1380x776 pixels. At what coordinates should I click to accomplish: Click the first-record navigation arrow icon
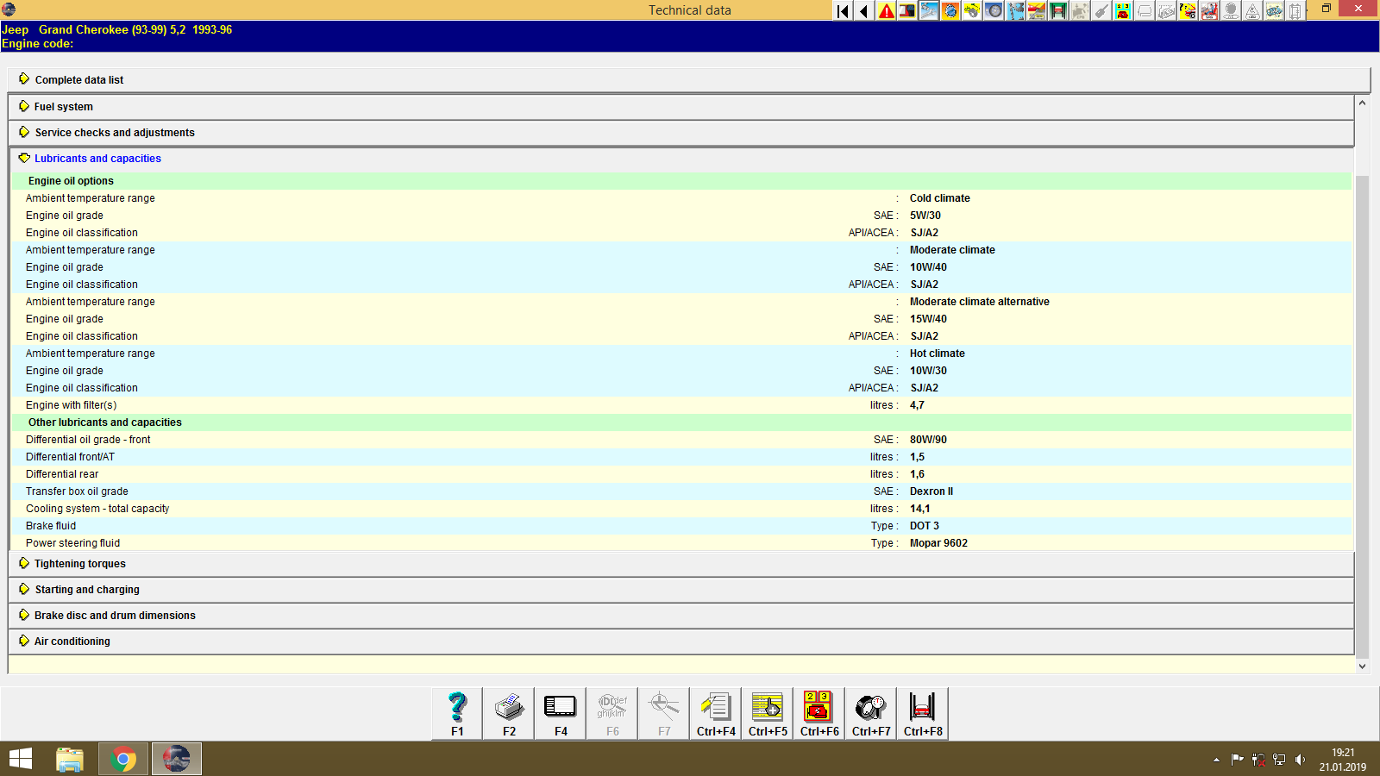841,11
